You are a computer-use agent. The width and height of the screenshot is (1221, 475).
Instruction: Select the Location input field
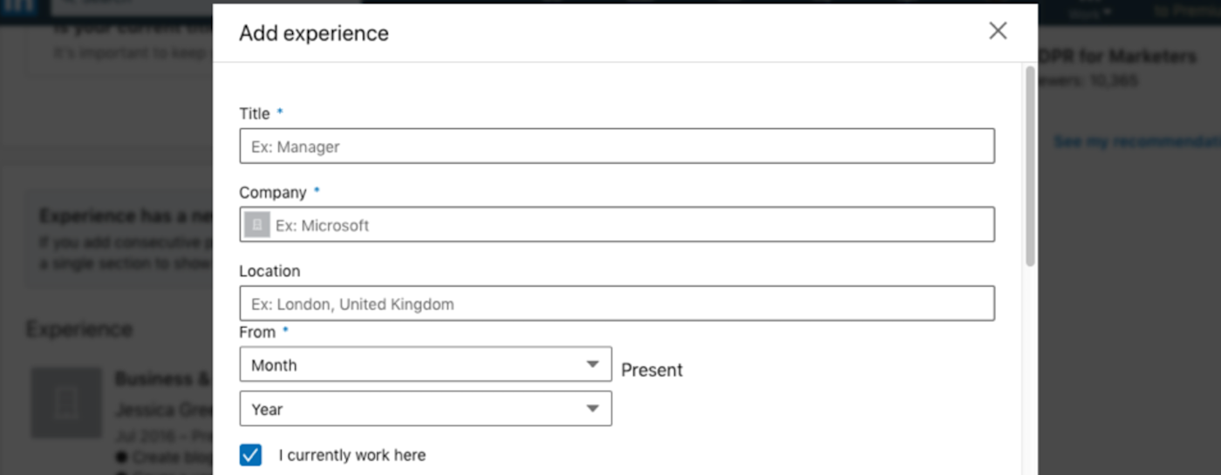coord(617,304)
